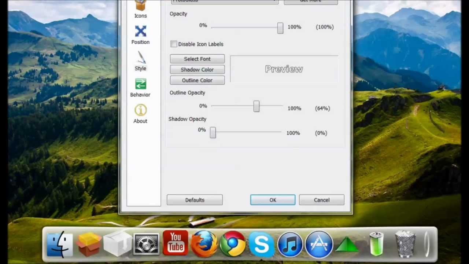
Task: Launch Google Chrome from the dock
Action: click(233, 244)
